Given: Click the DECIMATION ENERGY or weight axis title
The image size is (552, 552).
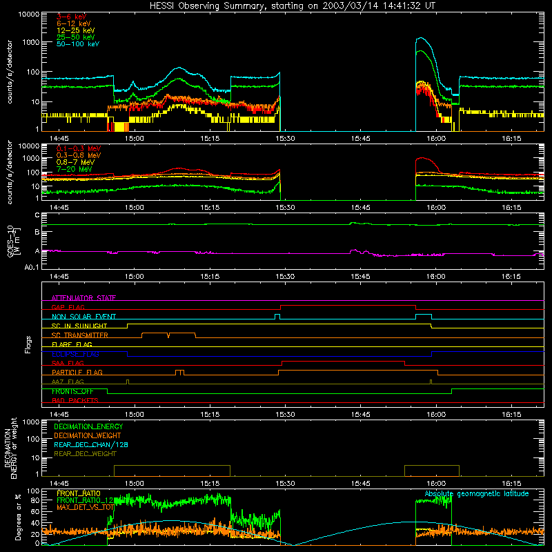Looking at the screenshot, I should (10, 448).
